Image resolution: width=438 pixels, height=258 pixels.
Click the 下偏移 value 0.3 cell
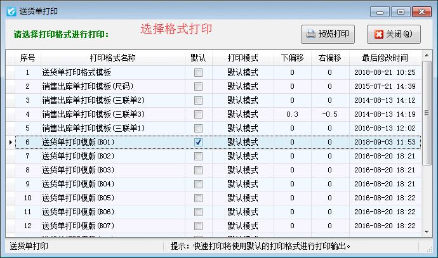(293, 114)
